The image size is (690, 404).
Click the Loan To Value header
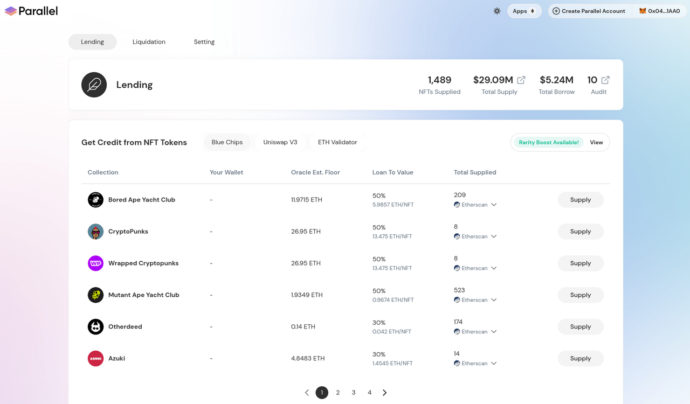tap(393, 172)
